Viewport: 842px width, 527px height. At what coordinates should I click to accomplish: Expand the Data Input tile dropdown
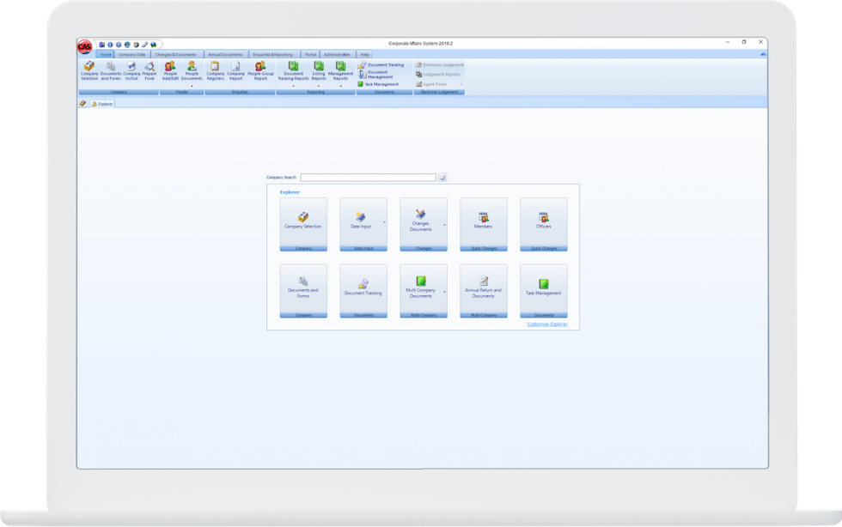point(384,222)
